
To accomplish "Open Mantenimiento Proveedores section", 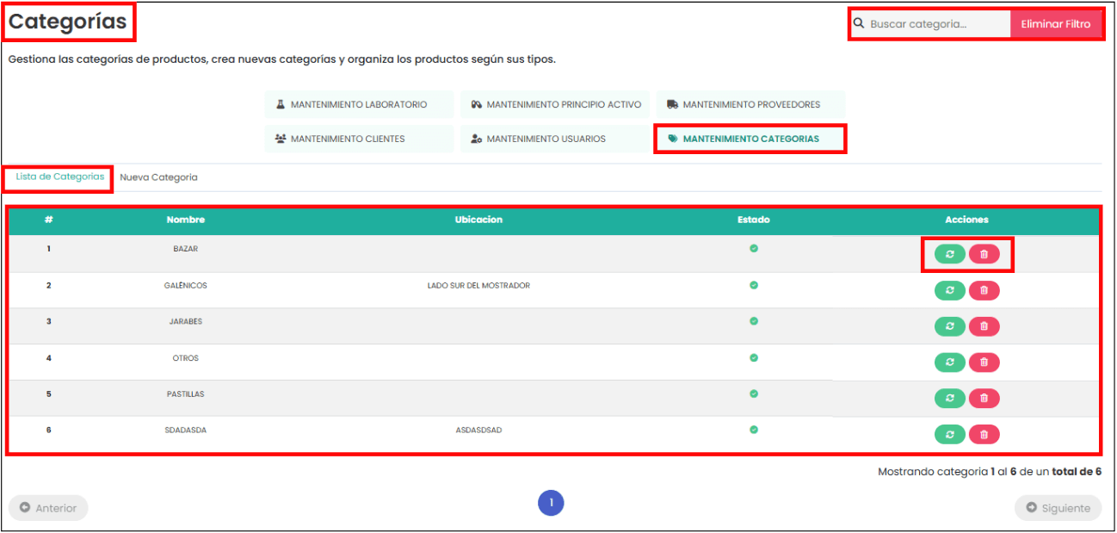I will [x=750, y=105].
